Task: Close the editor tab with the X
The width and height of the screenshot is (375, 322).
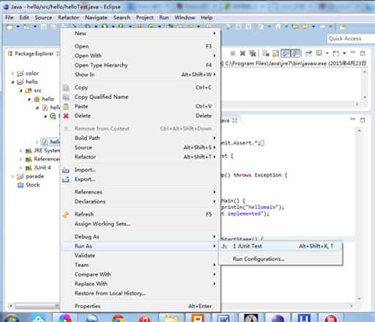Action: click(x=234, y=120)
